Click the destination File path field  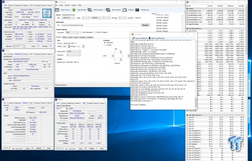click(101, 25)
